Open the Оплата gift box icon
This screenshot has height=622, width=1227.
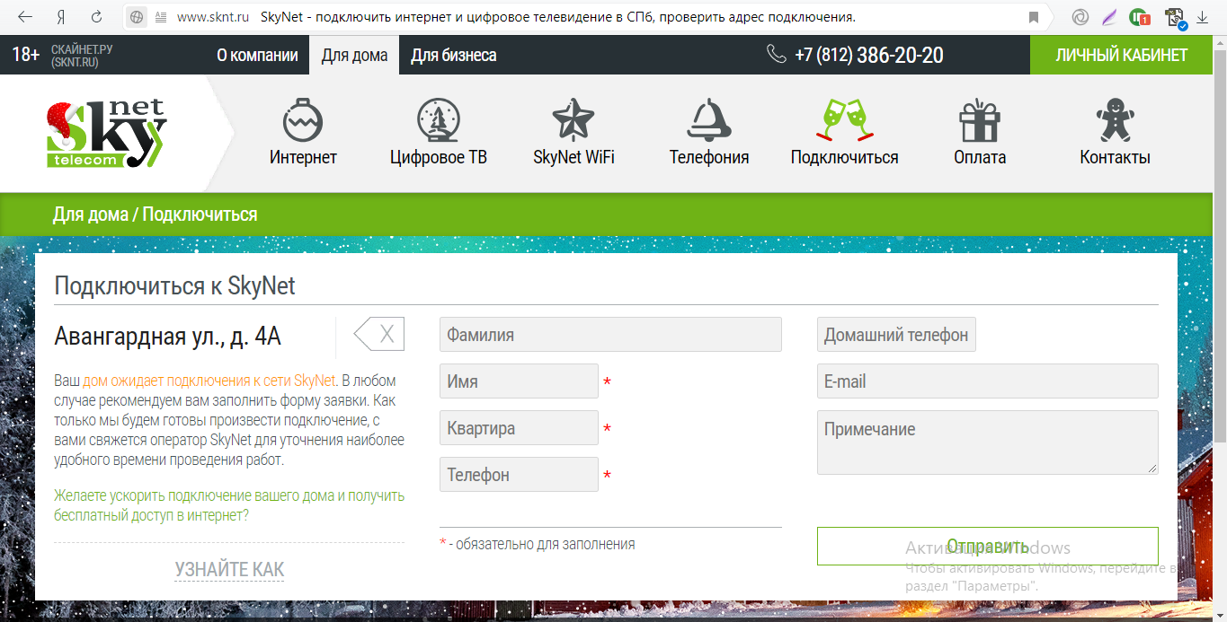point(980,119)
